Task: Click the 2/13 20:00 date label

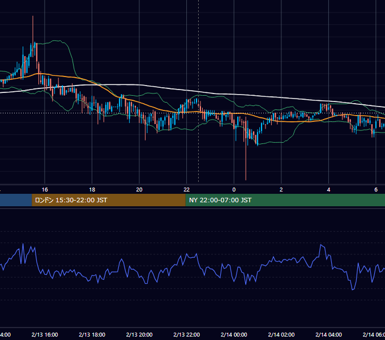Action: (x=139, y=334)
